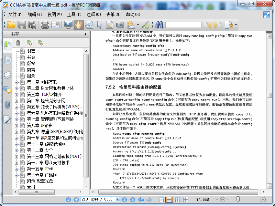Click the search text field in toolbar
275x206 pixels.
[184, 25]
